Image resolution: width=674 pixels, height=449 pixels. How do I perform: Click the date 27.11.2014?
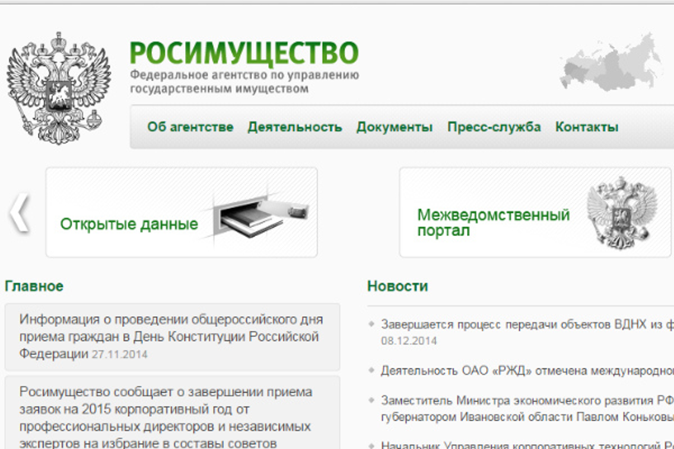[x=119, y=355]
